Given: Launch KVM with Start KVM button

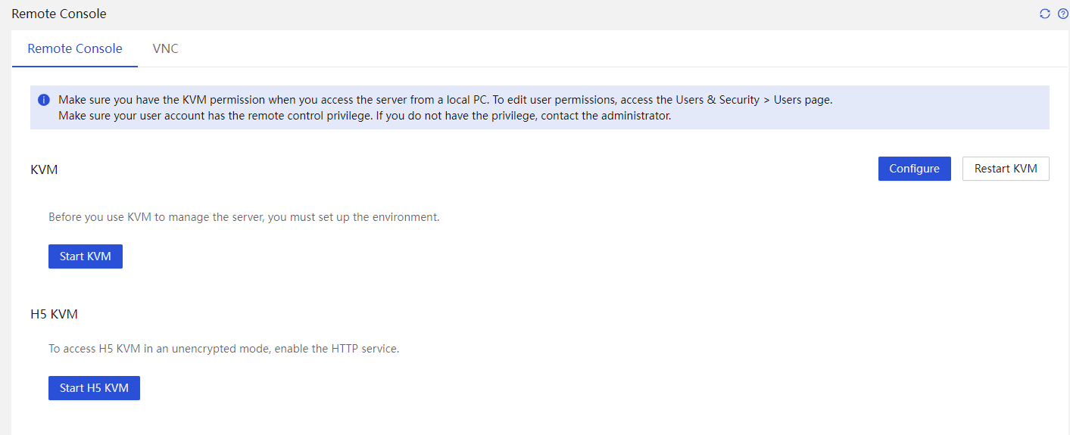Looking at the screenshot, I should 86,256.
